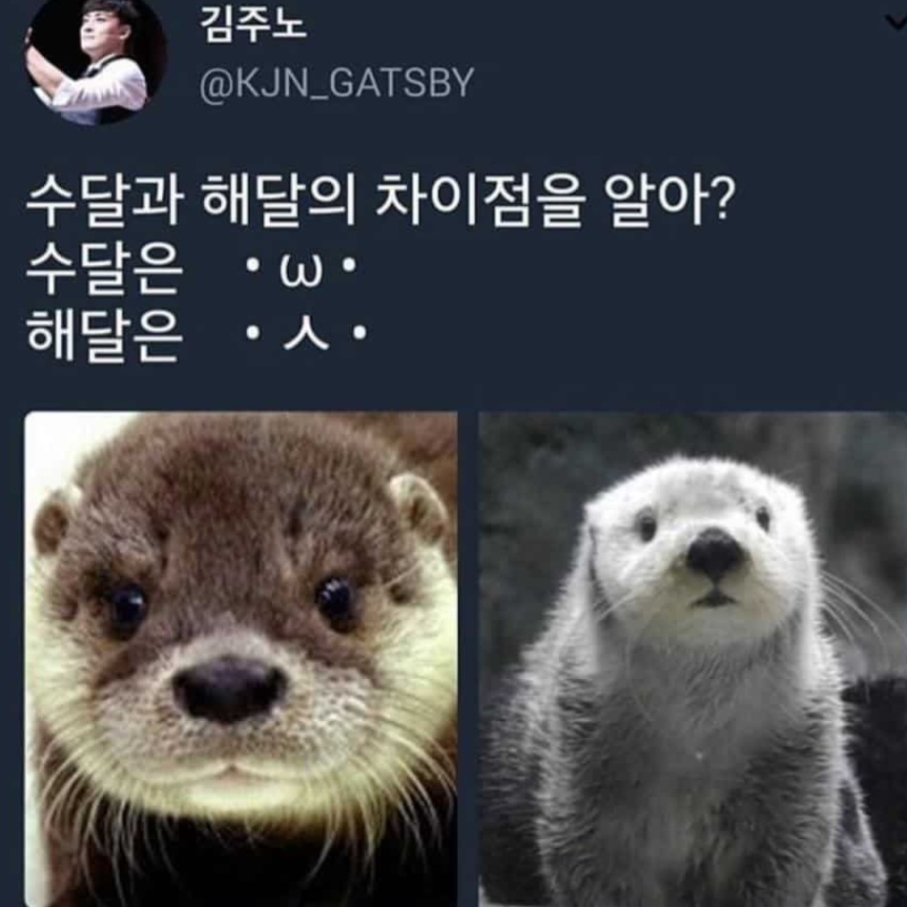The image size is (907, 907).
Task: Click the ・ω・ emoticon in the tweet
Action: (x=300, y=268)
